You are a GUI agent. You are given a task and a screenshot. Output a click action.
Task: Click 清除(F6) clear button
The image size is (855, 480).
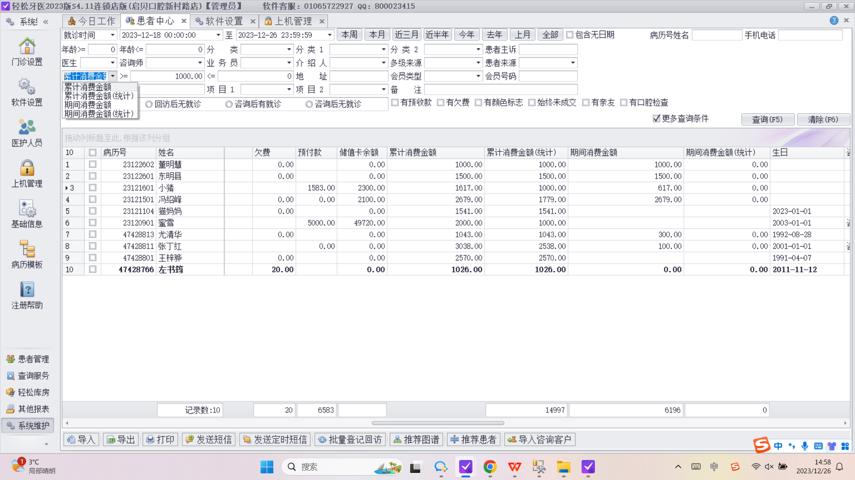point(823,120)
